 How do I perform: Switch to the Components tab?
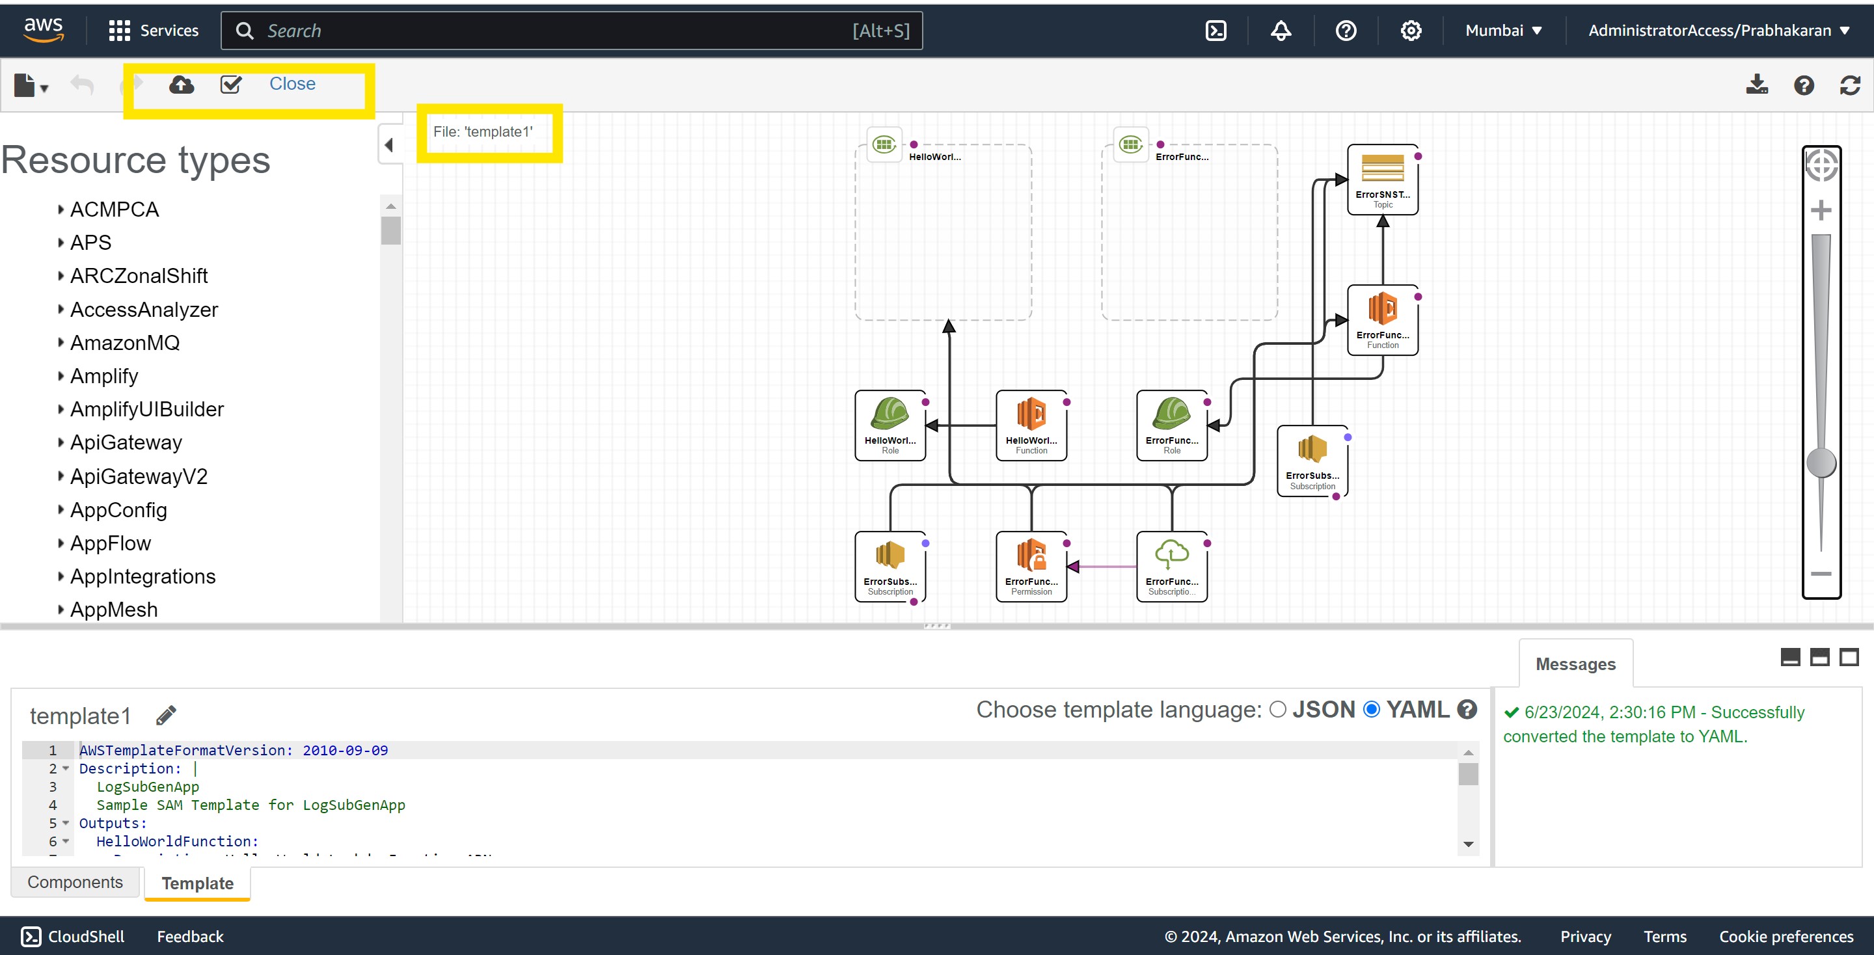pyautogui.click(x=75, y=881)
